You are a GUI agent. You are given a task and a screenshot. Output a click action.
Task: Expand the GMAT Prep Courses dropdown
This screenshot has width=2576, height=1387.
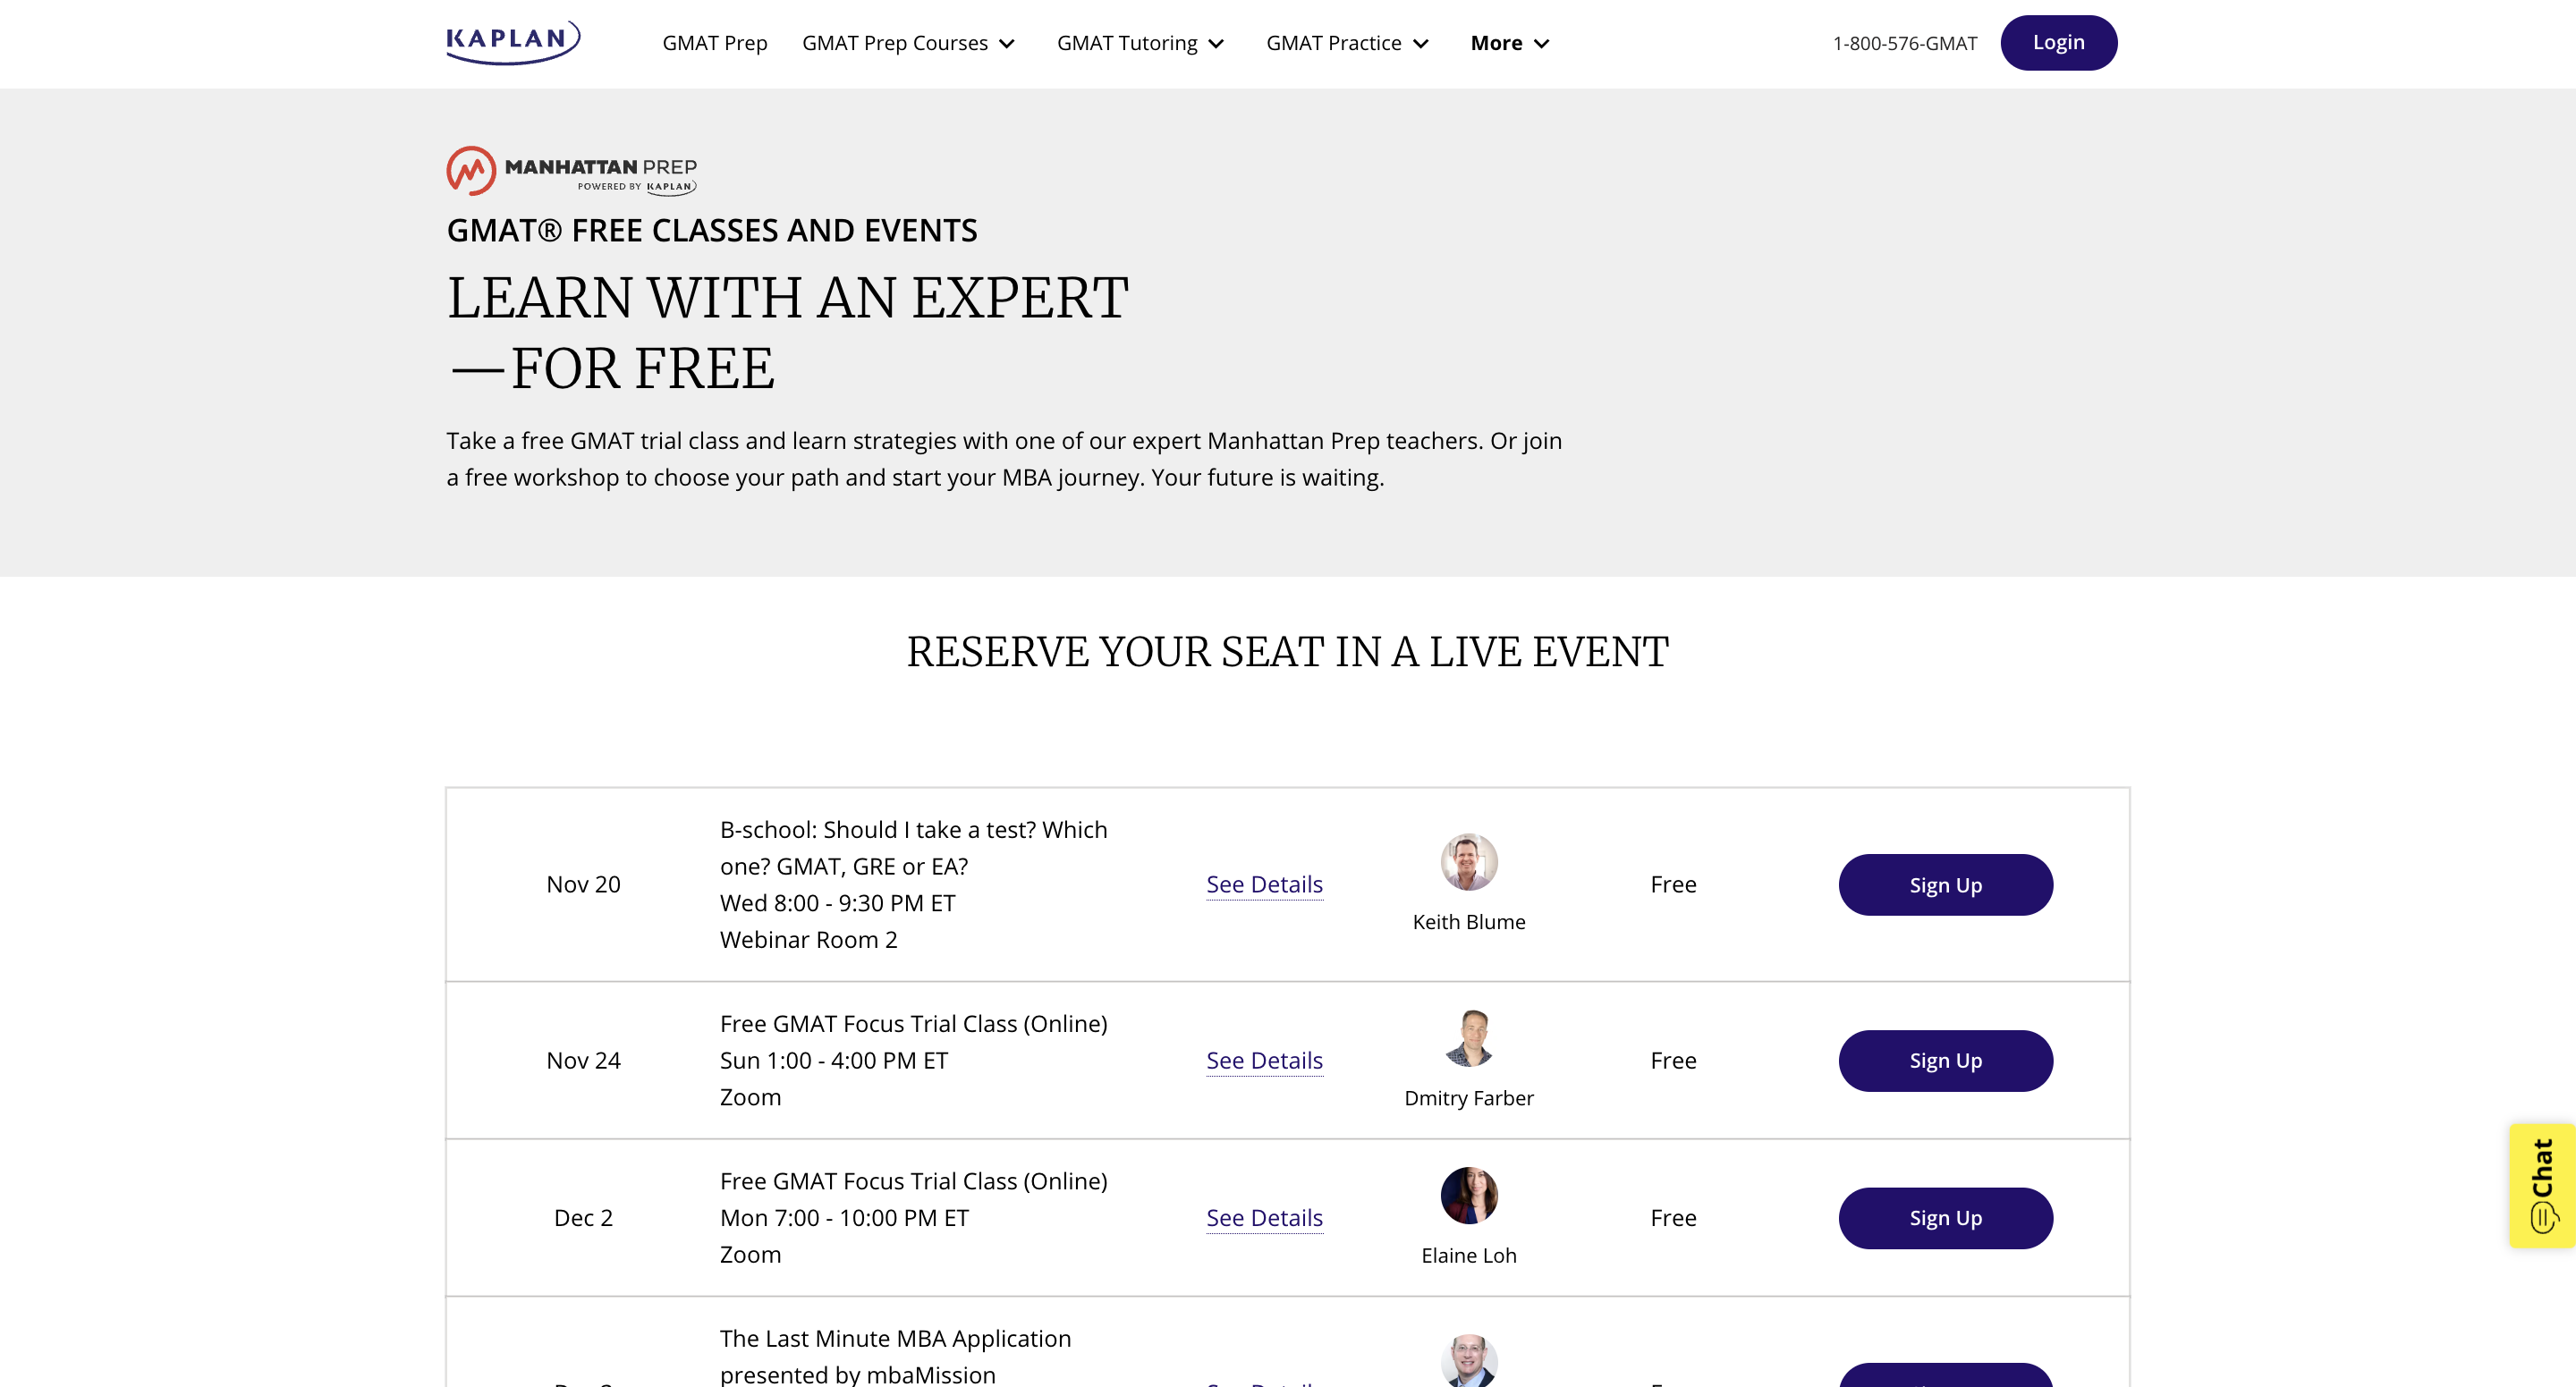coord(908,43)
